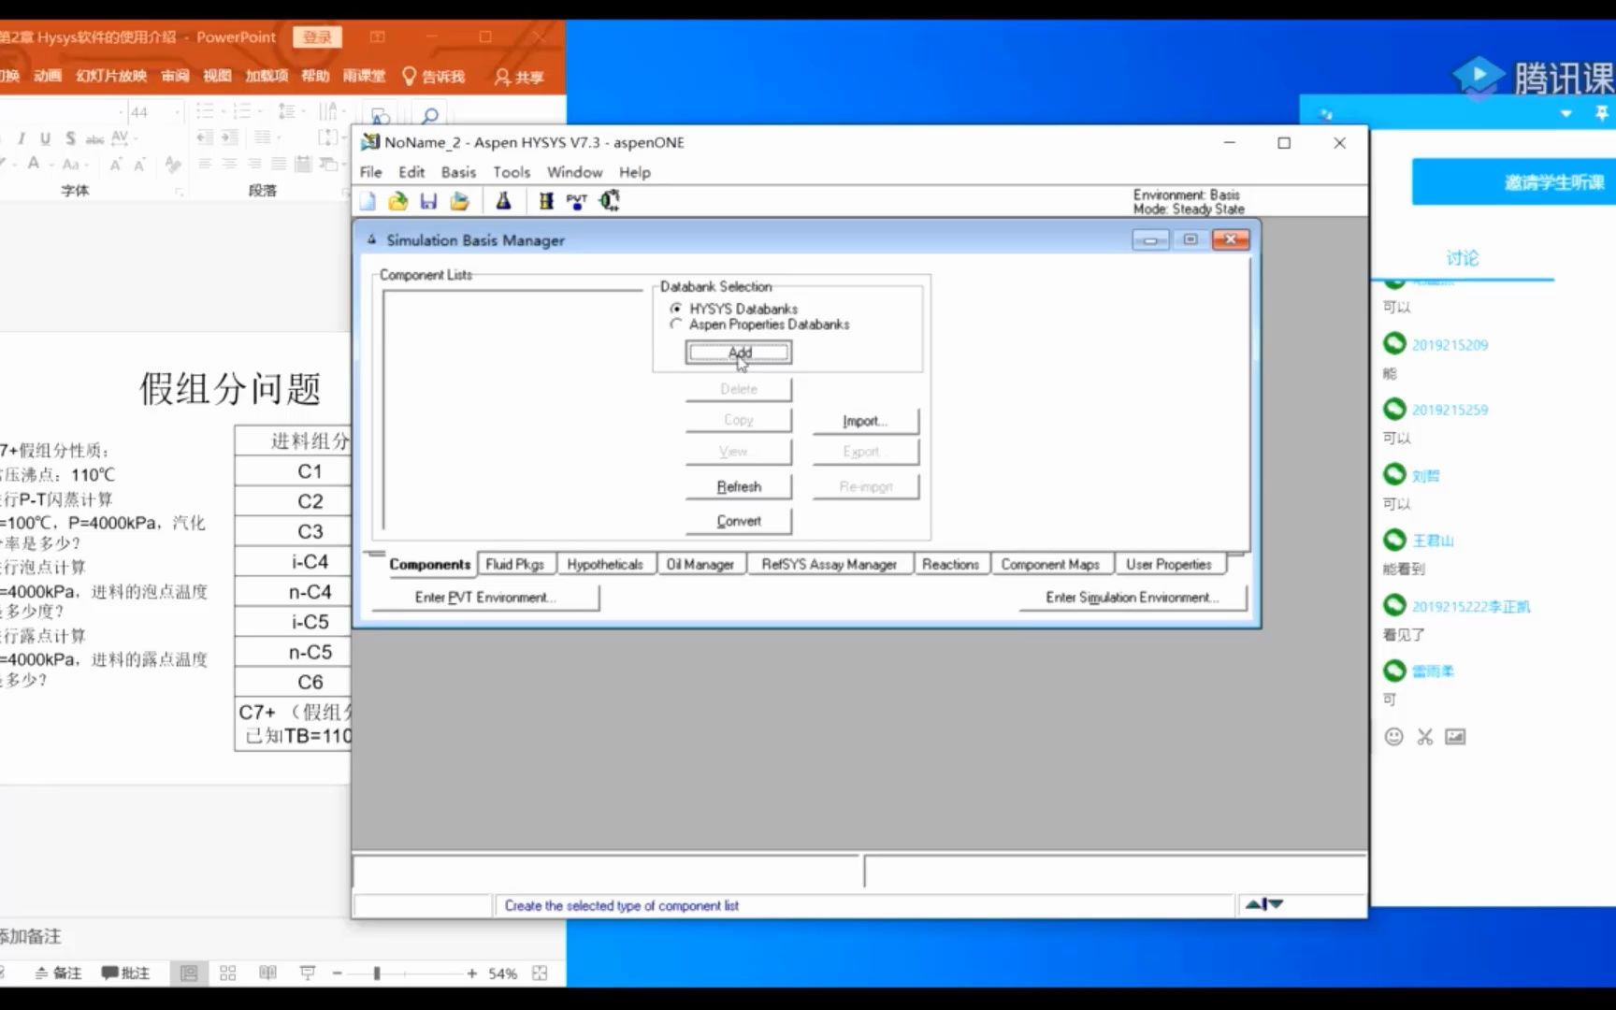This screenshot has height=1010, width=1616.
Task: Open the Help menu in HYSYS
Action: pos(634,172)
